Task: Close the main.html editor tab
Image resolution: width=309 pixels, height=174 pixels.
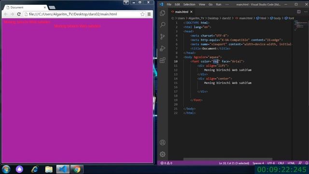Action: click(x=191, y=12)
